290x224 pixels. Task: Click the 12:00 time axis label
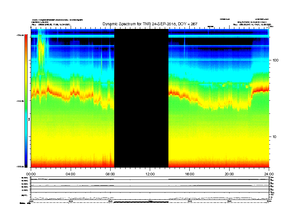point(150,174)
